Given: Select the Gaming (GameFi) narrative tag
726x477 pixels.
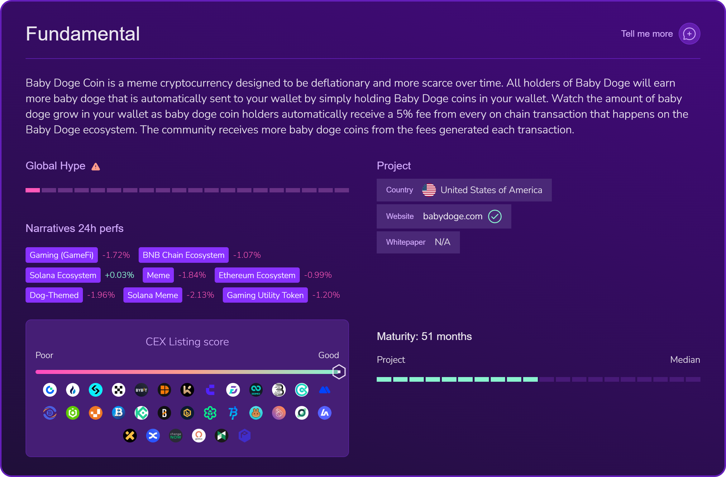Looking at the screenshot, I should click(x=62, y=255).
